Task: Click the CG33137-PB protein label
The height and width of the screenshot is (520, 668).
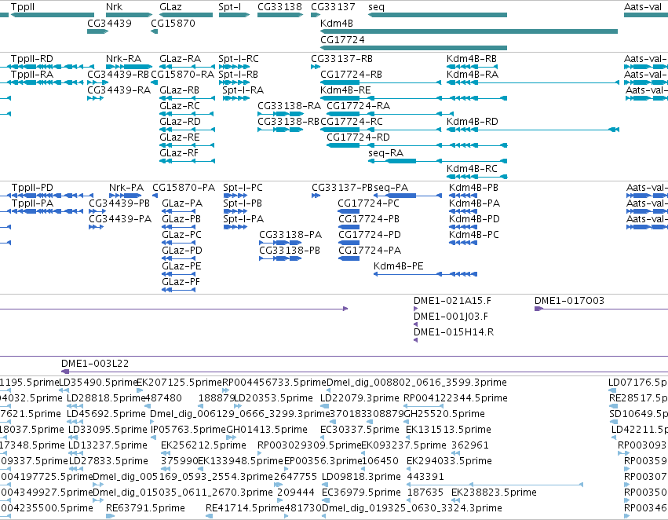Action: tap(342, 188)
